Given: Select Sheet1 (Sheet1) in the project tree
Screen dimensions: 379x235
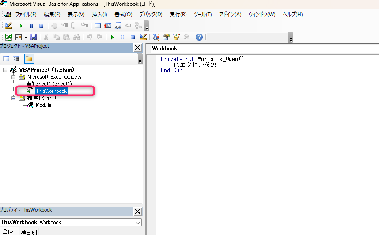Looking at the screenshot, I should point(53,84).
